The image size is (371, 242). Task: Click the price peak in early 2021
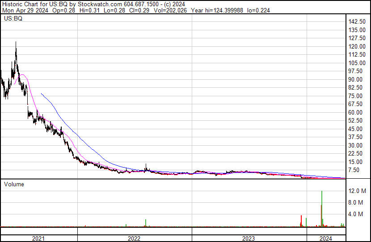[16, 43]
